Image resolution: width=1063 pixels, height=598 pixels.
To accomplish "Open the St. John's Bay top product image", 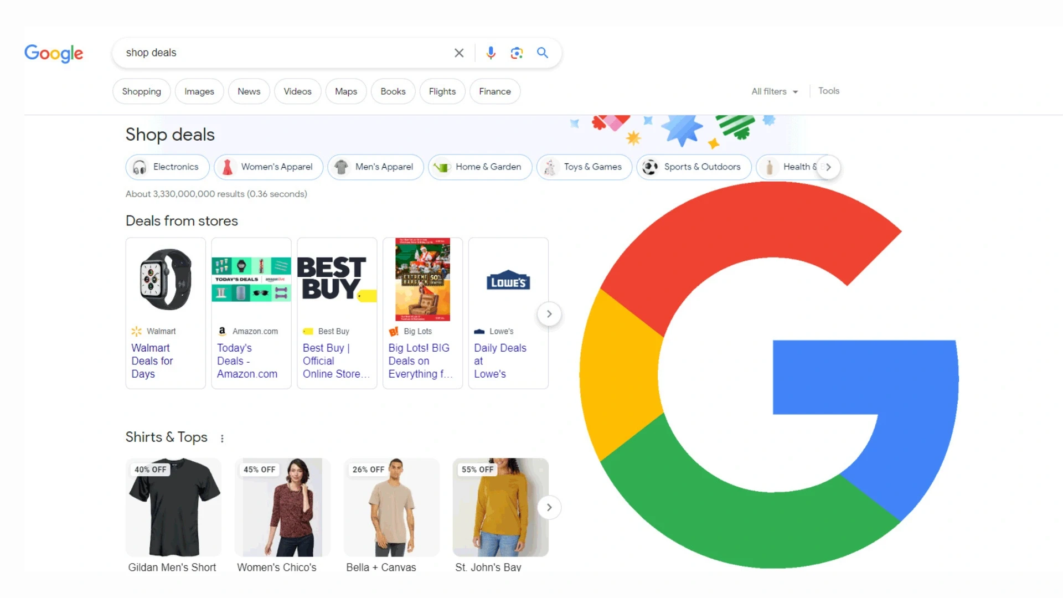I will coord(500,507).
